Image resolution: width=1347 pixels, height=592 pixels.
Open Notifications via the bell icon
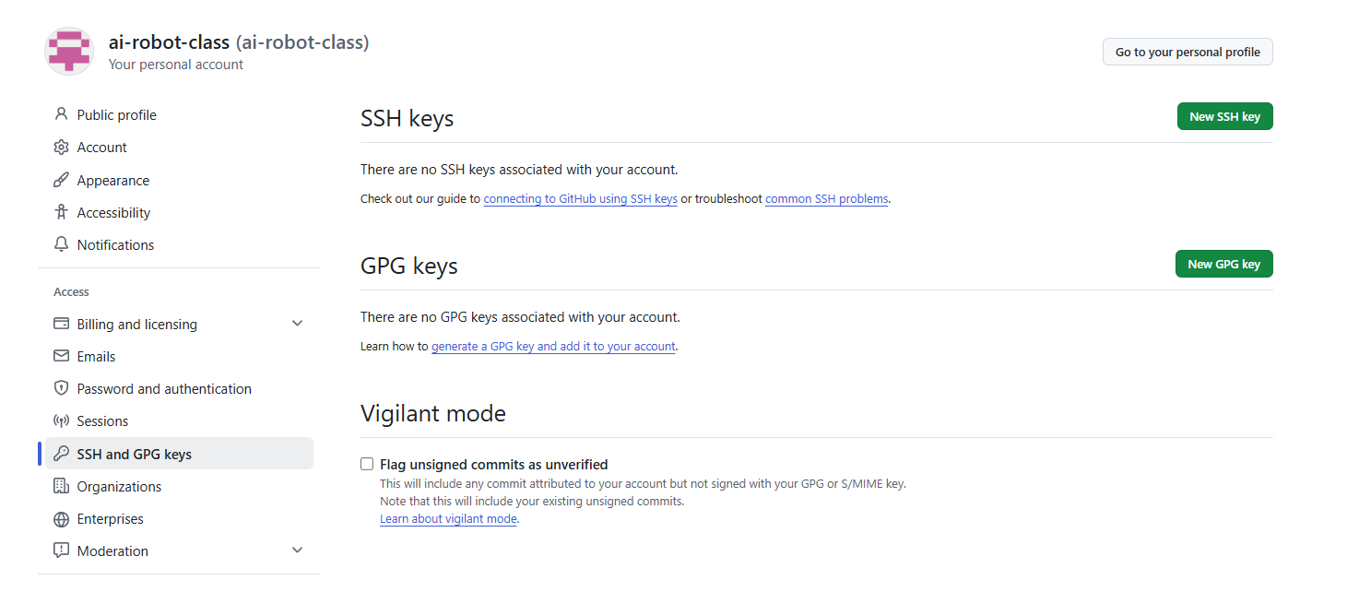pos(61,243)
